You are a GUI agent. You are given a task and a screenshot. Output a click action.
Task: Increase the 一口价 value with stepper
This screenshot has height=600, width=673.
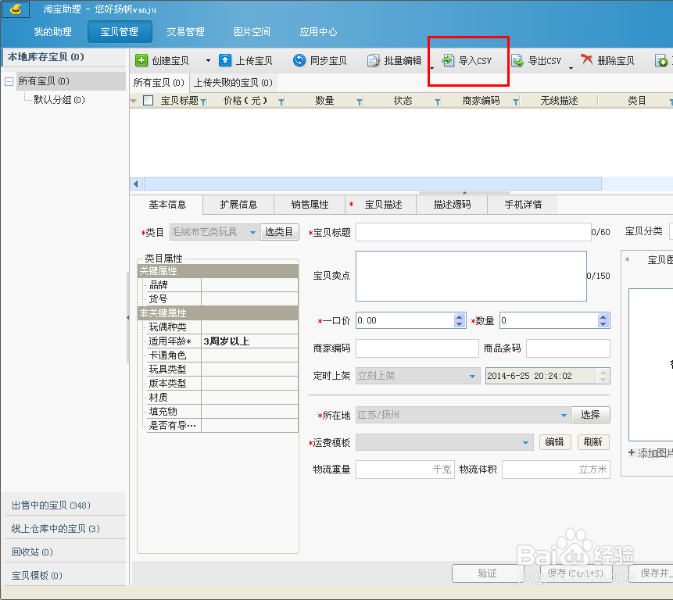coord(460,317)
